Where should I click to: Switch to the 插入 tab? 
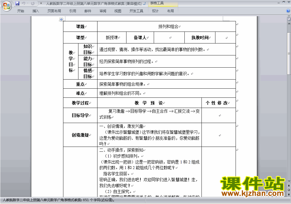[36, 11]
